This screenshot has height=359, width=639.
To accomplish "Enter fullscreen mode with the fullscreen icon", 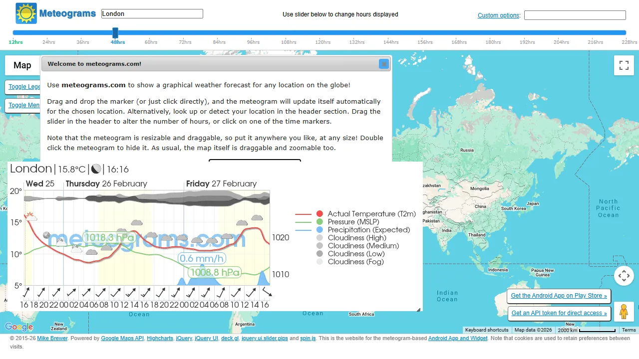I will pos(624,65).
